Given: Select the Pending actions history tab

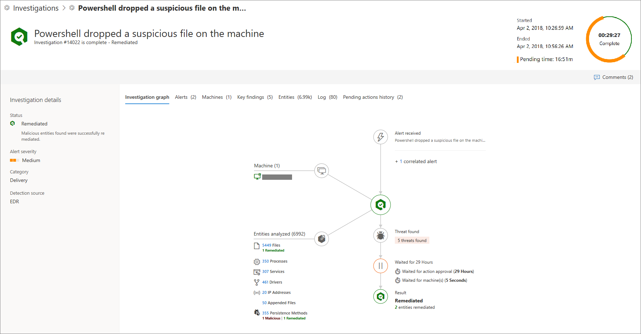Looking at the screenshot, I should coord(372,97).
